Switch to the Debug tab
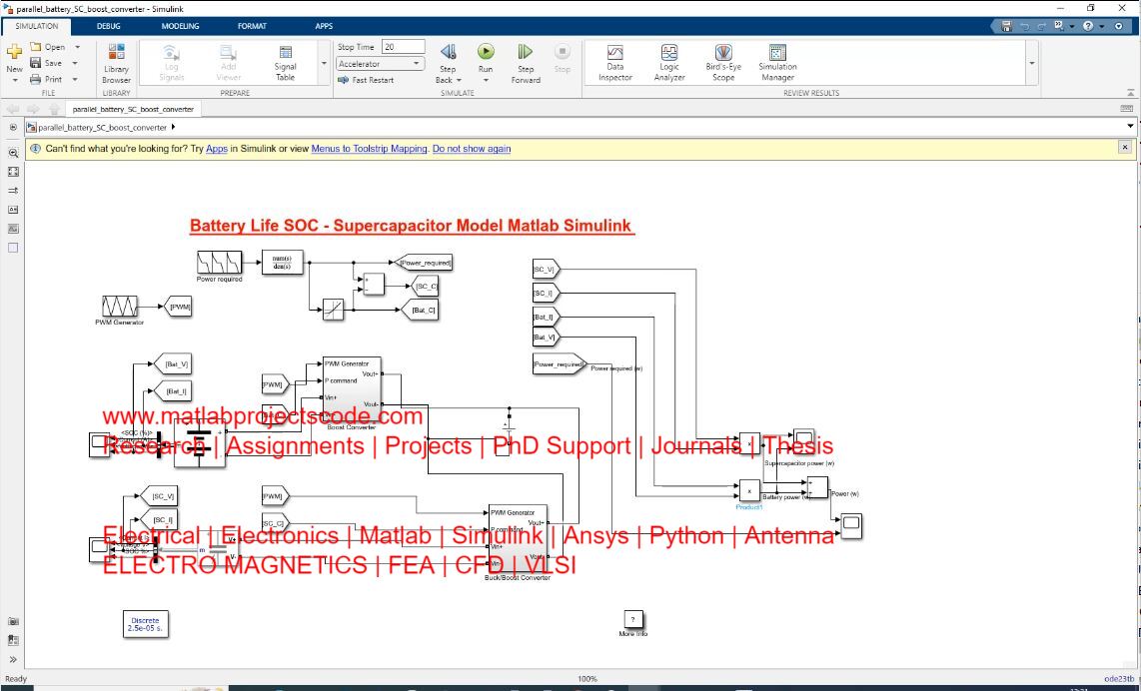 (109, 26)
